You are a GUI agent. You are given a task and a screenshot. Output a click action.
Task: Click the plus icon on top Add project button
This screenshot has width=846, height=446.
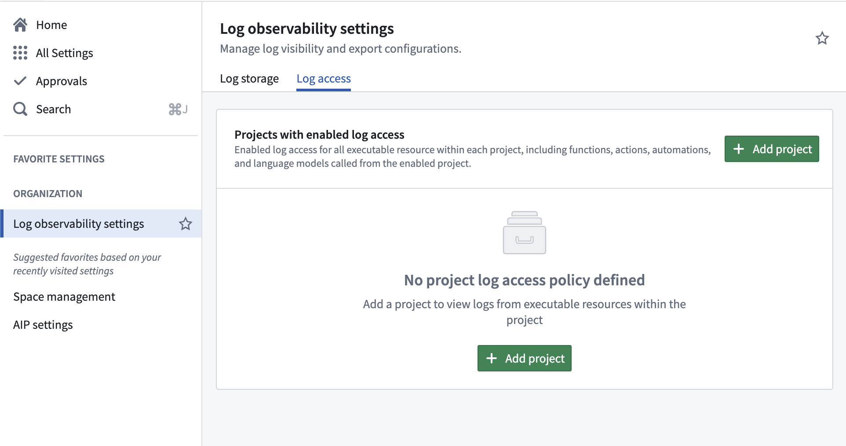(739, 149)
